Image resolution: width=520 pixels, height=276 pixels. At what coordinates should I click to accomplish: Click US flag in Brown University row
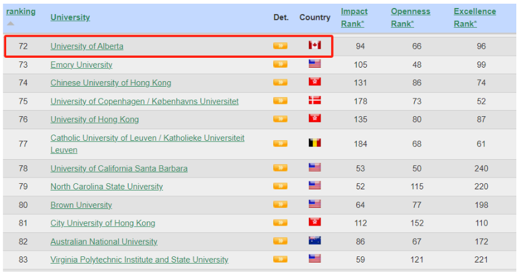[314, 203]
